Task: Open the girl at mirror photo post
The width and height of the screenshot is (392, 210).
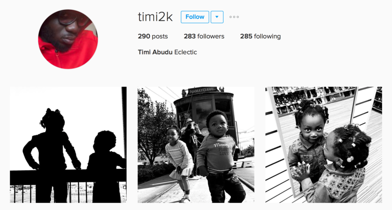Action: [x=324, y=144]
